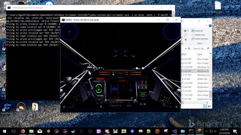Click the target TIE fighter display
The image size is (241, 135).
click(114, 89)
